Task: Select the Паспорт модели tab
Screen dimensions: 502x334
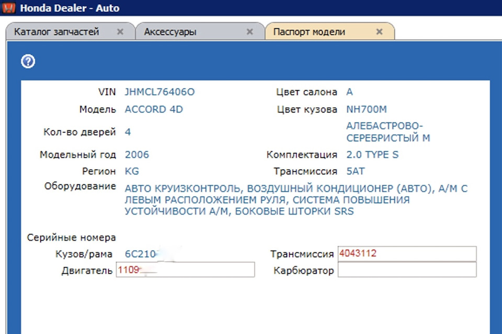Action: [x=309, y=32]
